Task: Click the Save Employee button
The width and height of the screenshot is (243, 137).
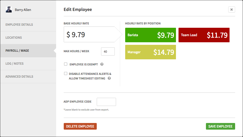Action: [220, 126]
